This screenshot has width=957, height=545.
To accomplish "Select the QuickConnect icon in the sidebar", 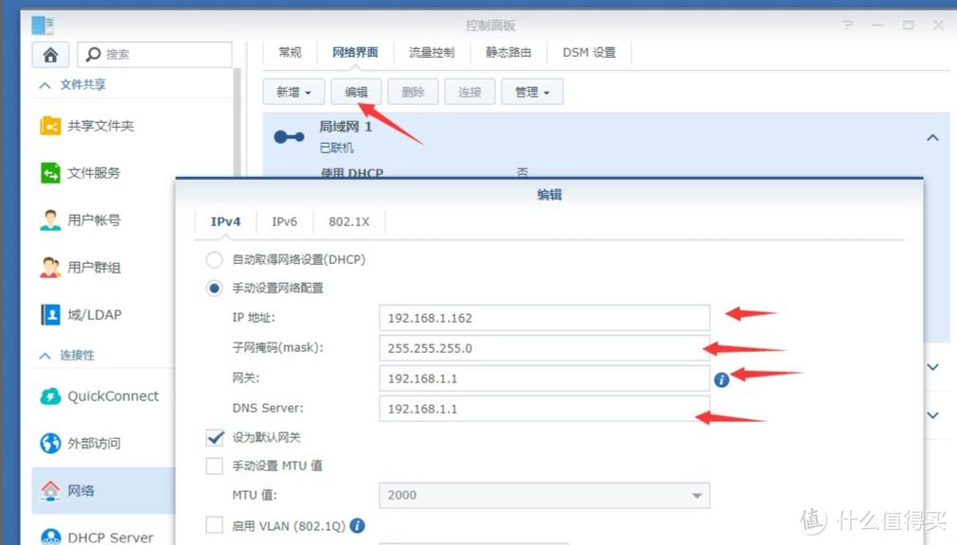I will pos(51,396).
